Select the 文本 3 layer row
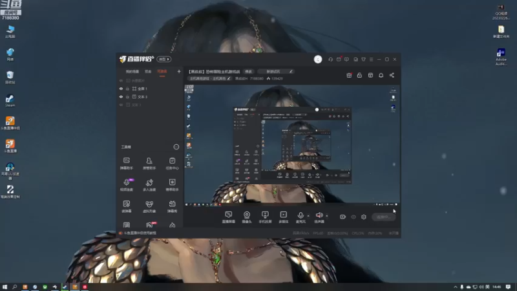Viewport: 517px width, 291px height. click(150, 97)
